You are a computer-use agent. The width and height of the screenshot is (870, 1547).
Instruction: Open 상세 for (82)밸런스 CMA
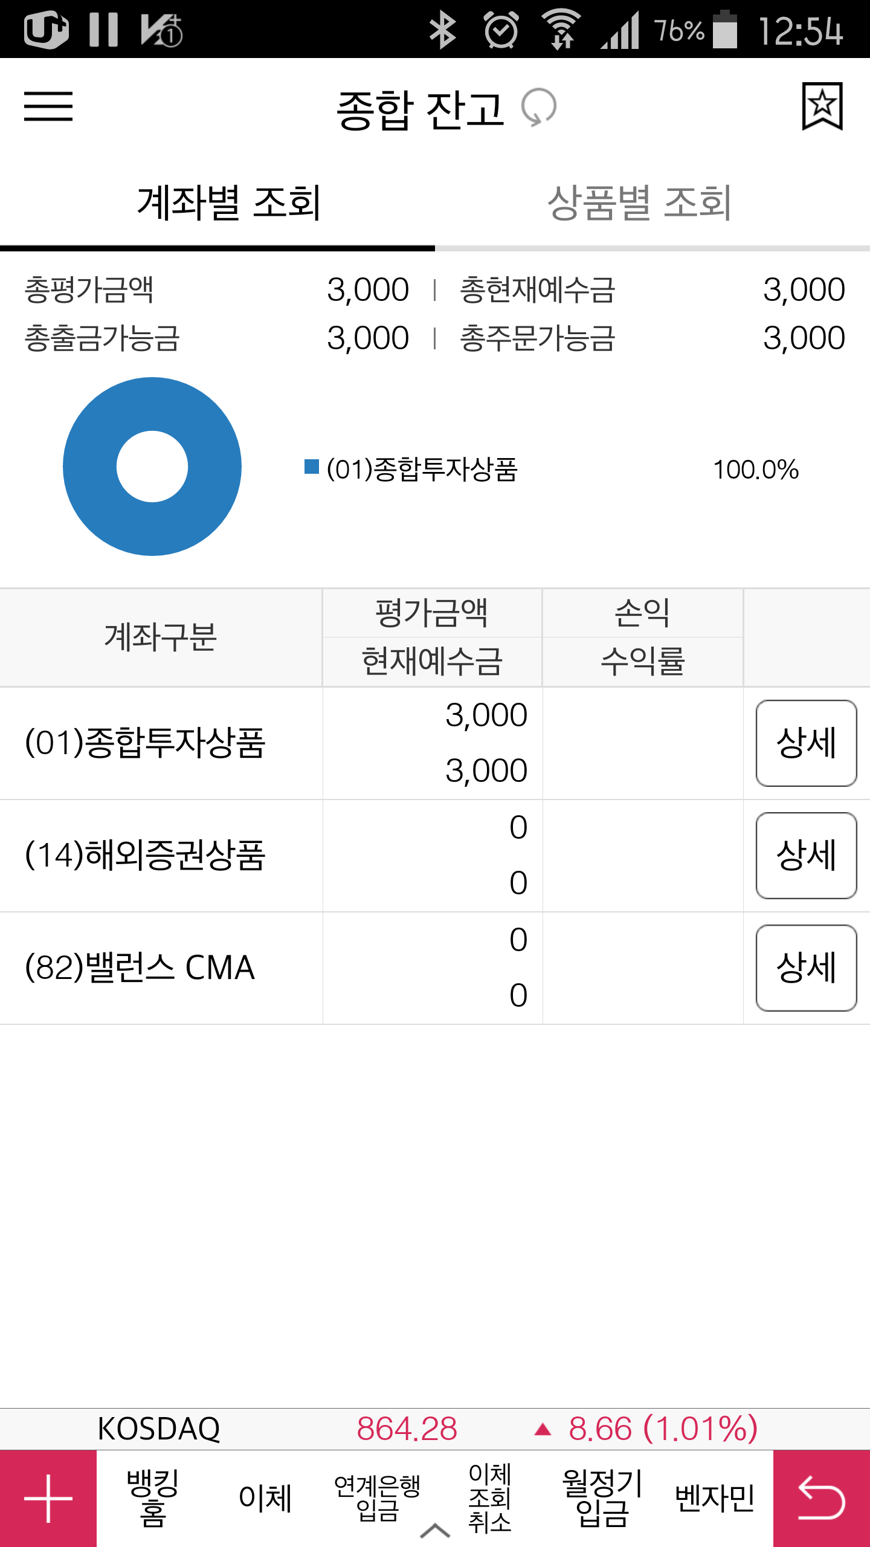[806, 967]
